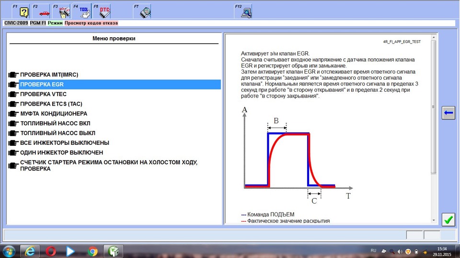Open ПРОВЕРКА ETCS (TAC) test
The width and height of the screenshot is (460, 258).
51,104
